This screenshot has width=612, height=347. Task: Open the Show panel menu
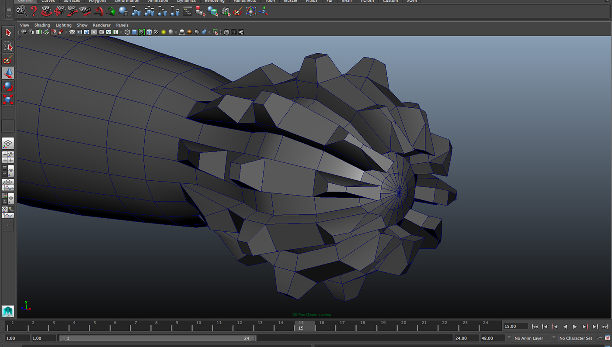click(x=82, y=25)
